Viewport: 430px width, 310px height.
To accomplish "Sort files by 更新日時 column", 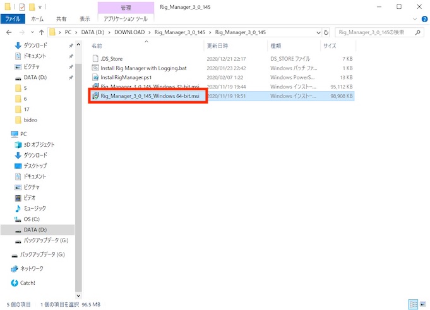I will (217, 46).
